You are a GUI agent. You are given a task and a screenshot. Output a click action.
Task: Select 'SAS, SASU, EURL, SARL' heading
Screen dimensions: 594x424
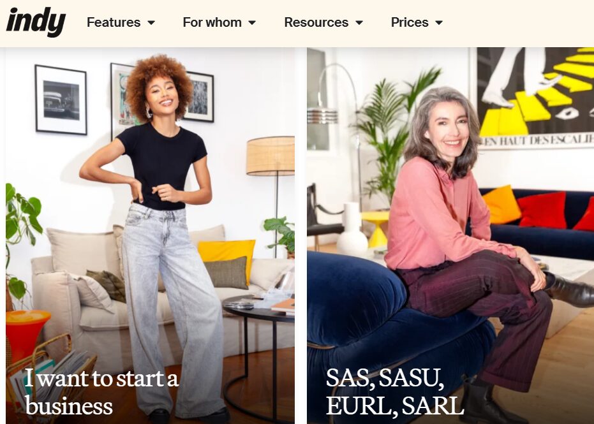pyautogui.click(x=395, y=392)
